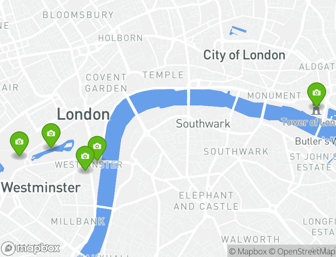
Task: Open the © OpenStreetMap attribution link
Action: pos(302,251)
